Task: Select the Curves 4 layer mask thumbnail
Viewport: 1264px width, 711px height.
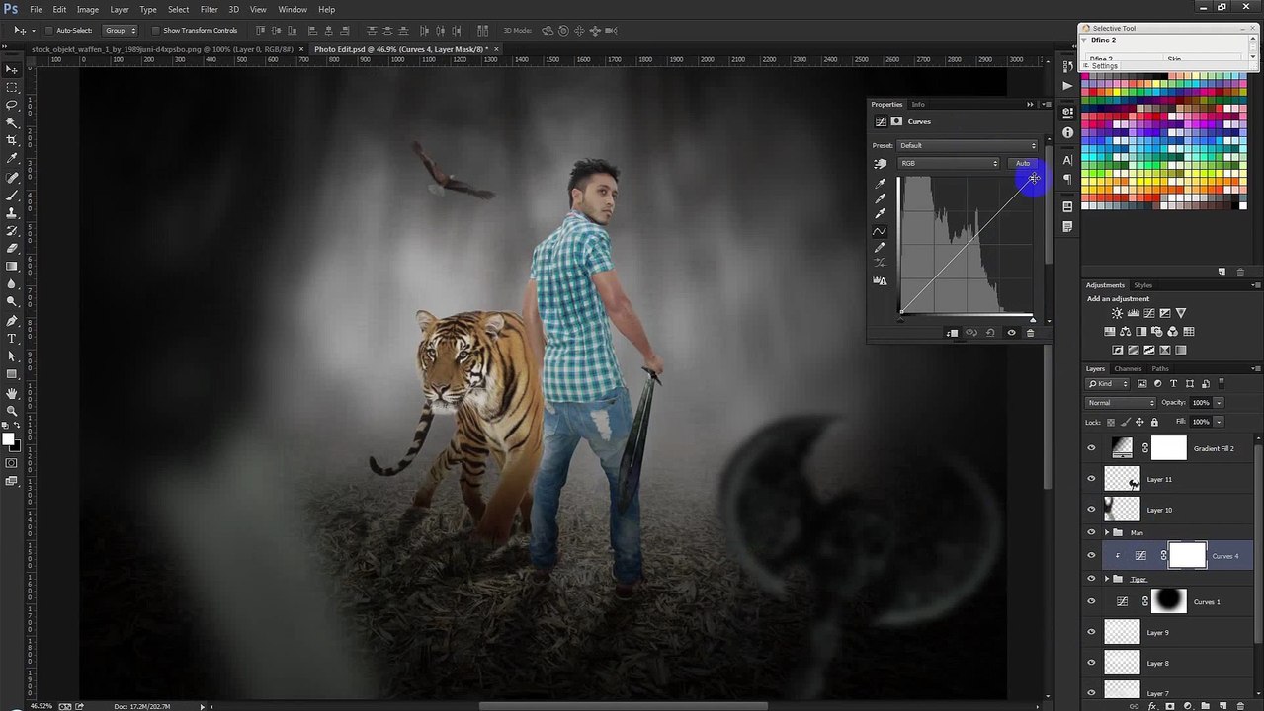Action: [x=1188, y=555]
